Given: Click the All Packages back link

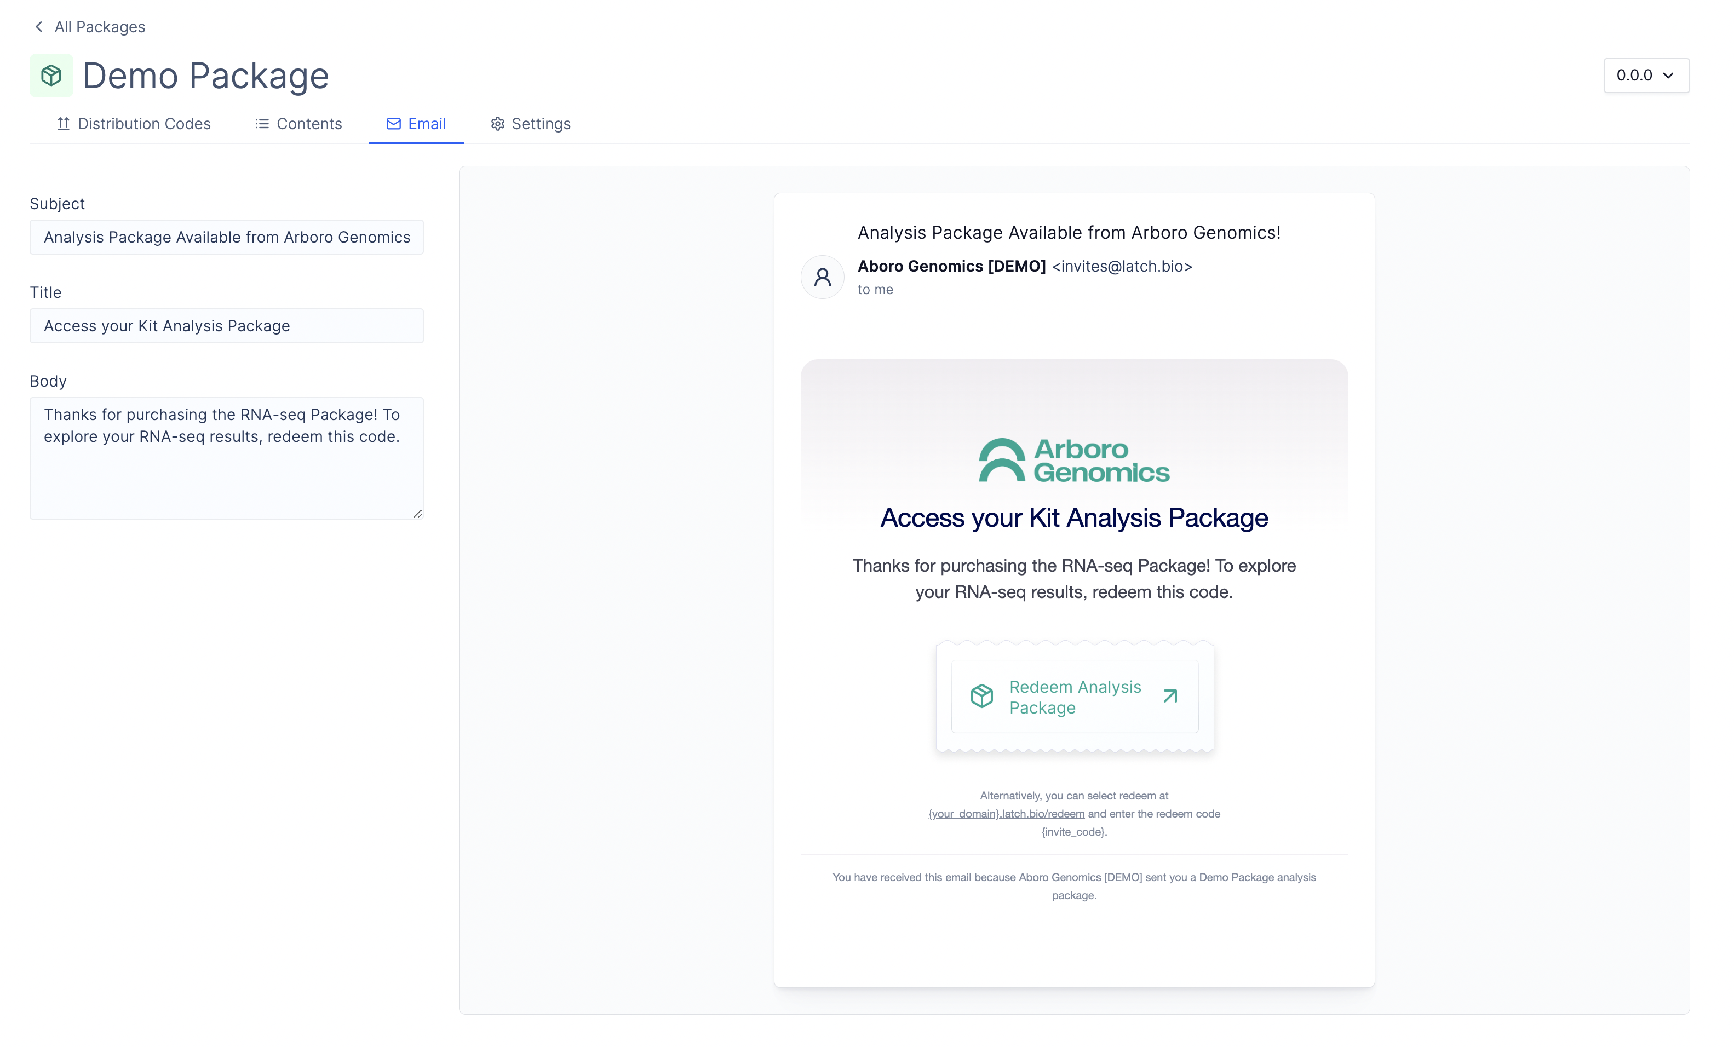Looking at the screenshot, I should tap(100, 27).
